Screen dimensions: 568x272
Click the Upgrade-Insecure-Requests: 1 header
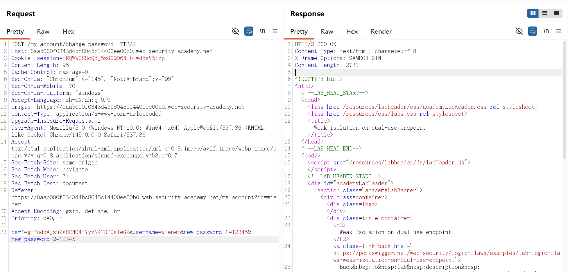click(56, 121)
